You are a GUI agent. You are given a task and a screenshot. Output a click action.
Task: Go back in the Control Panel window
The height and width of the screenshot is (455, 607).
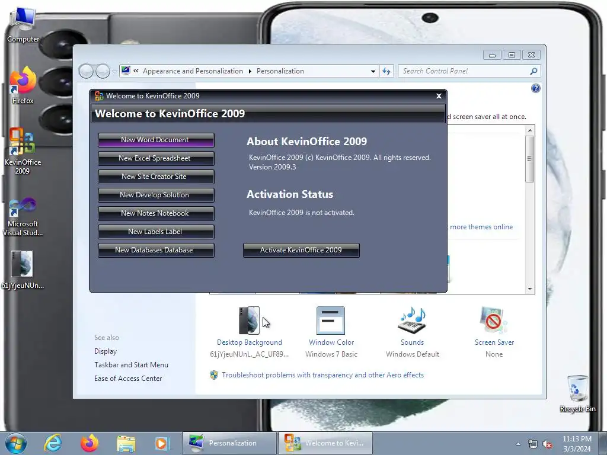86,71
